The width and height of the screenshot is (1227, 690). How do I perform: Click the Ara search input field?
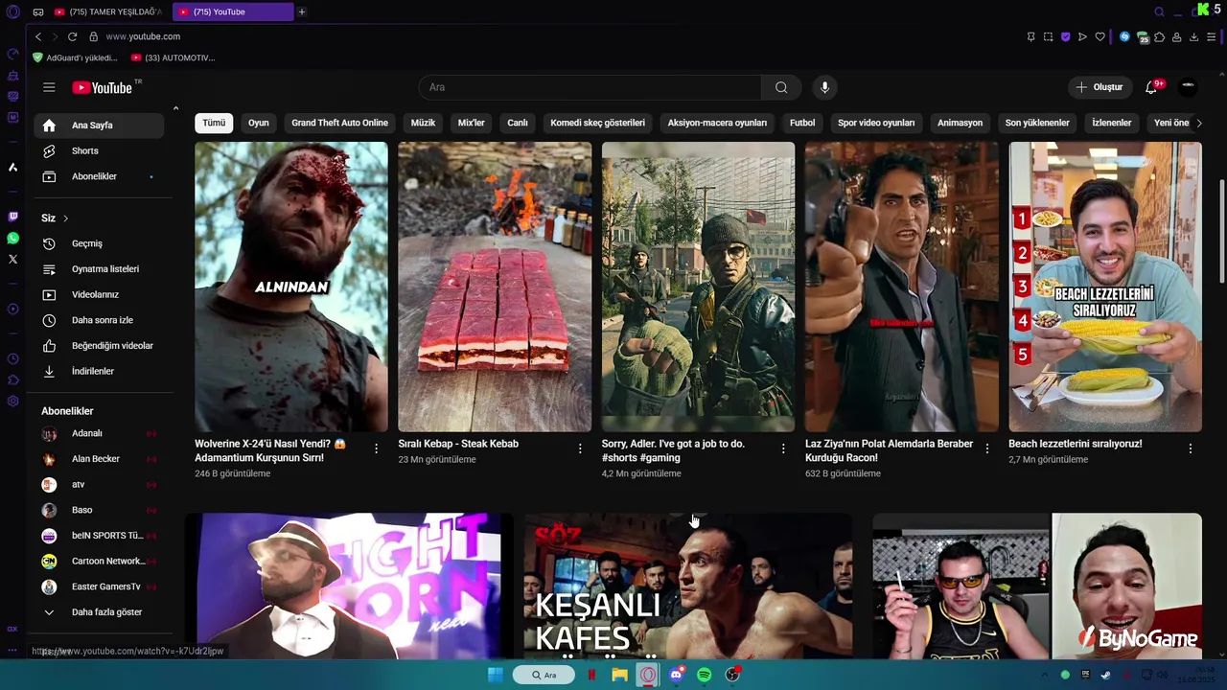click(590, 87)
